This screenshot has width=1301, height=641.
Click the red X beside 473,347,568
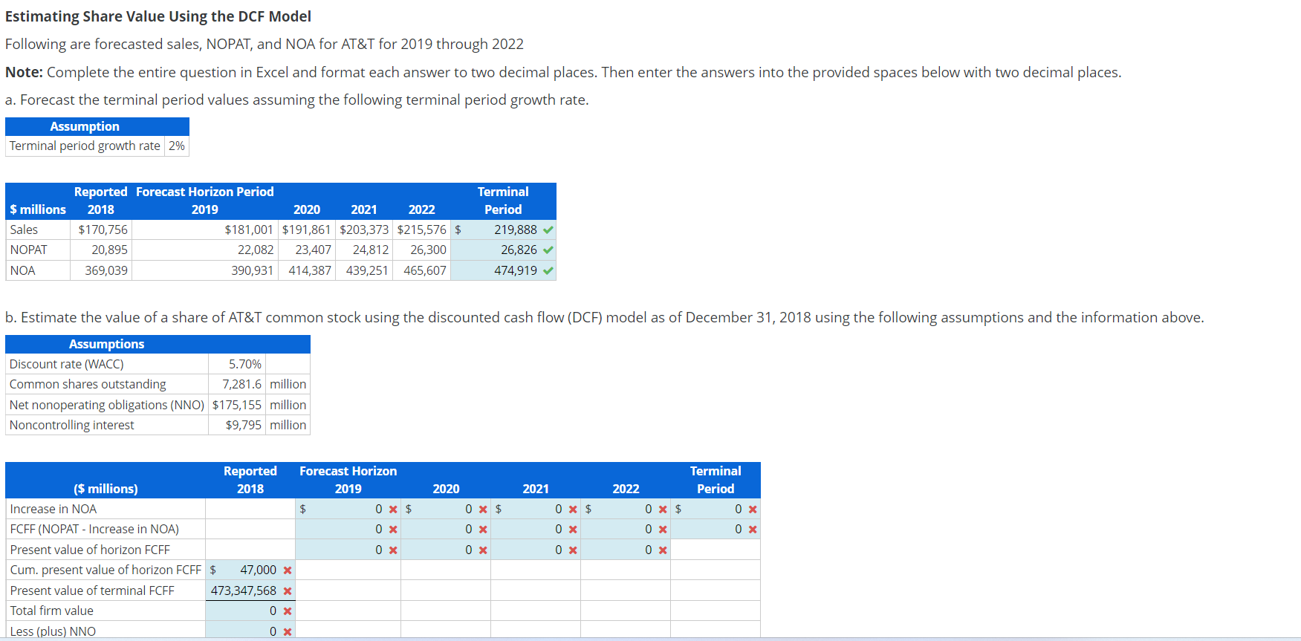pyautogui.click(x=288, y=591)
